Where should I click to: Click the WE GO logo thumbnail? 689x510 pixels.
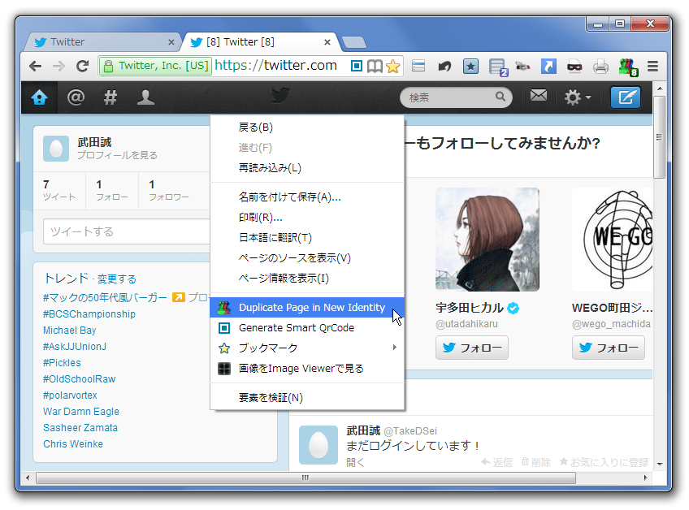(612, 240)
